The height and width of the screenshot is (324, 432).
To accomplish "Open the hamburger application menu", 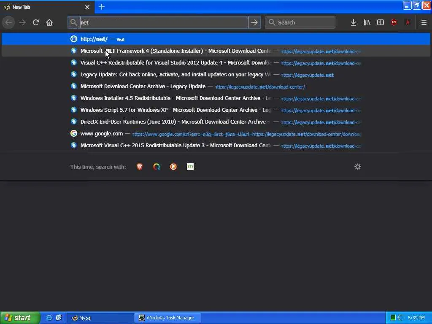I will (x=424, y=22).
